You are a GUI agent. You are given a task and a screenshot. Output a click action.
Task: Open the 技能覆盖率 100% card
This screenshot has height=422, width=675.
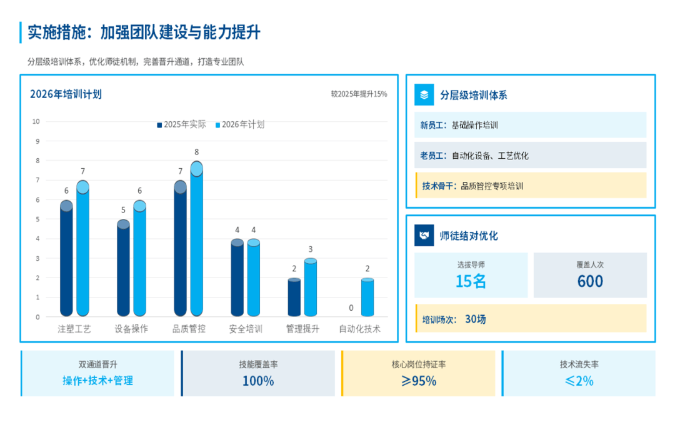pyautogui.click(x=258, y=373)
